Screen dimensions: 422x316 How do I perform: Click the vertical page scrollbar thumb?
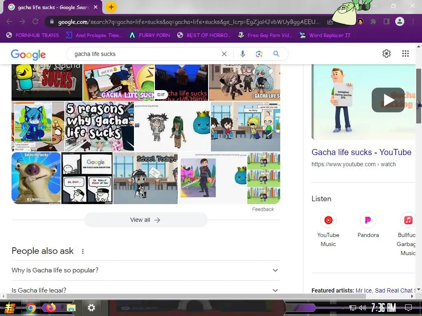tap(419, 95)
